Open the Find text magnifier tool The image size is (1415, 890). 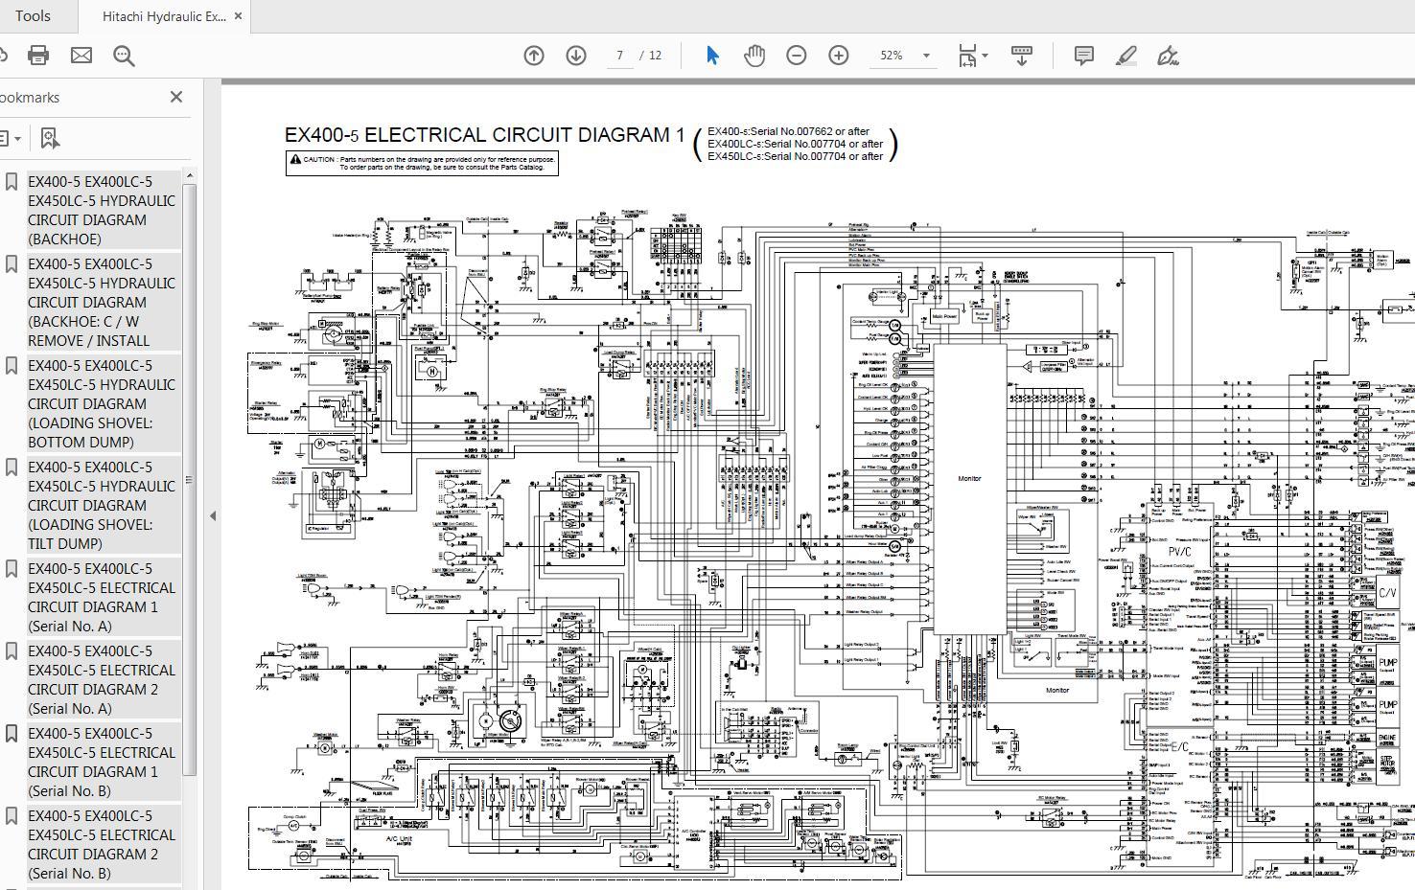pyautogui.click(x=124, y=56)
